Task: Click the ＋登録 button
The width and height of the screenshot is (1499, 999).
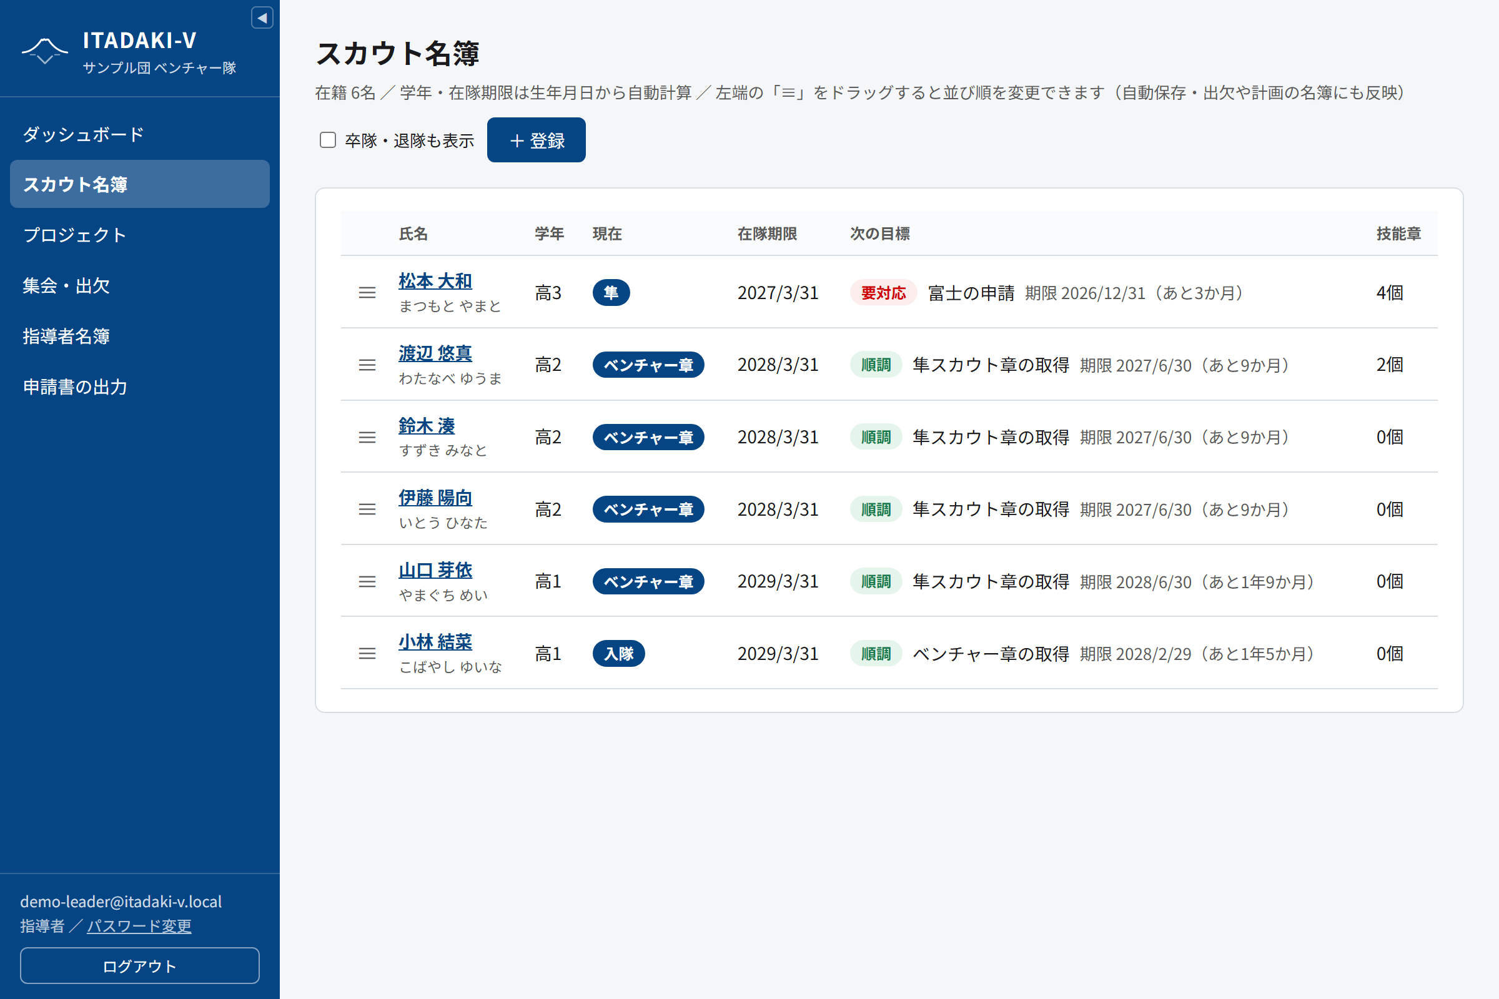Action: pyautogui.click(x=536, y=140)
